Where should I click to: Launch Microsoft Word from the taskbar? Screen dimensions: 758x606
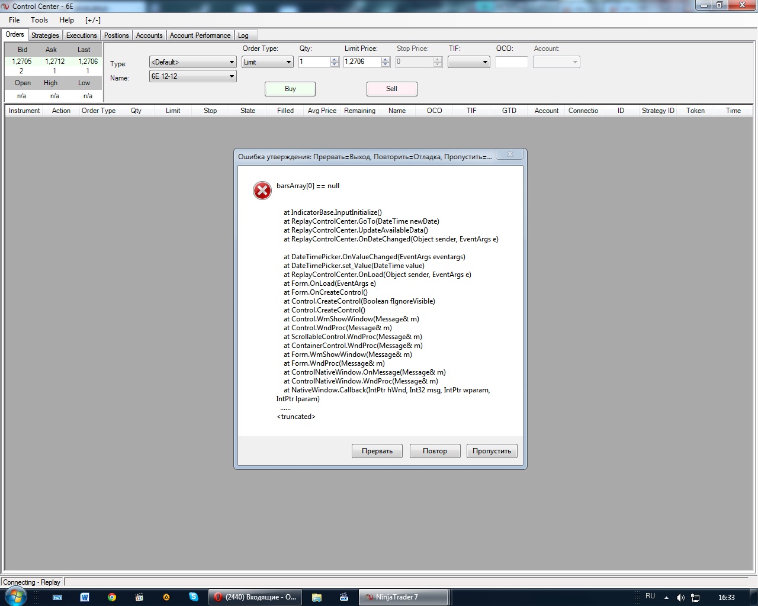(85, 597)
